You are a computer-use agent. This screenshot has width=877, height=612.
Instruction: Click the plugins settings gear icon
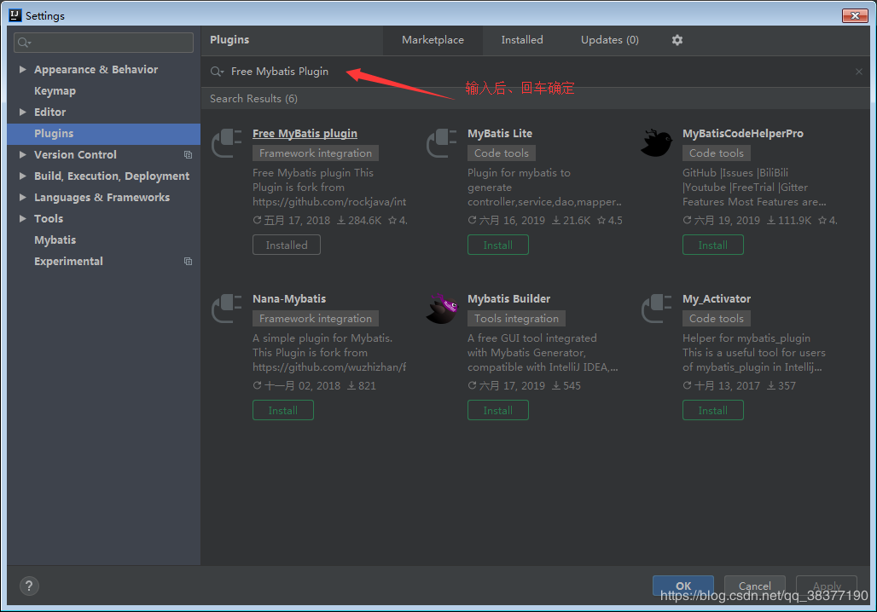click(x=677, y=40)
